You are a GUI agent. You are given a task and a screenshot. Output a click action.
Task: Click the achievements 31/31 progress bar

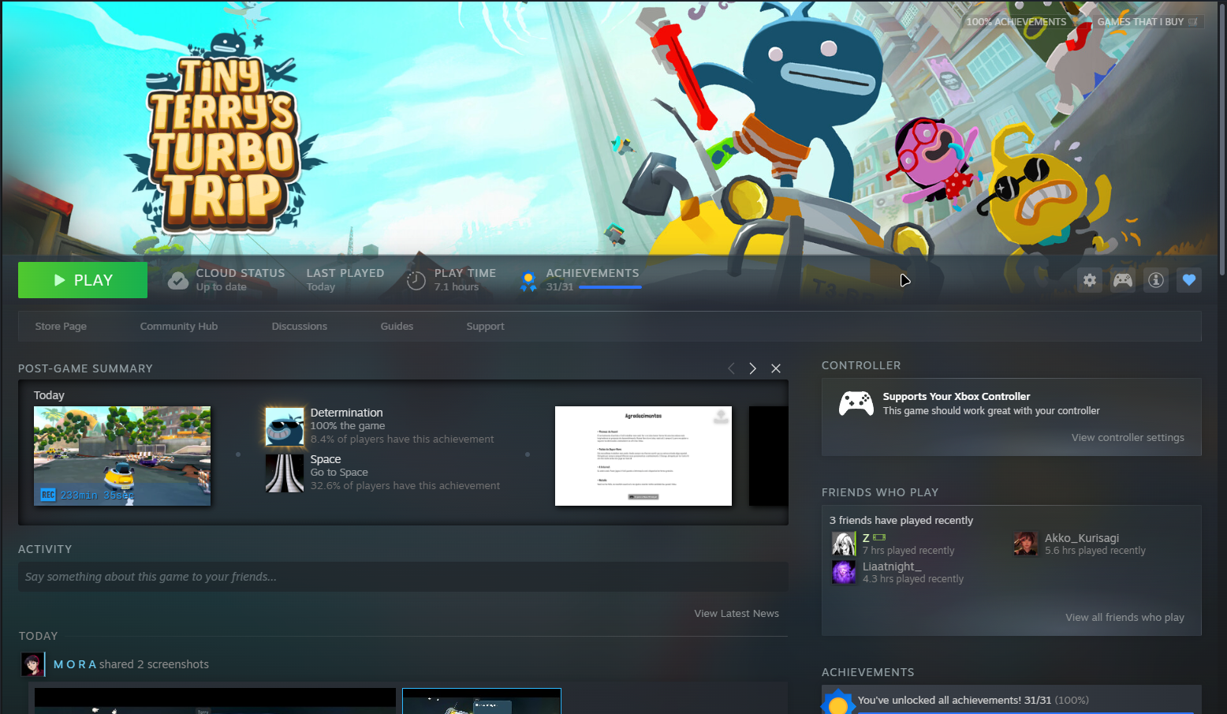tap(610, 287)
